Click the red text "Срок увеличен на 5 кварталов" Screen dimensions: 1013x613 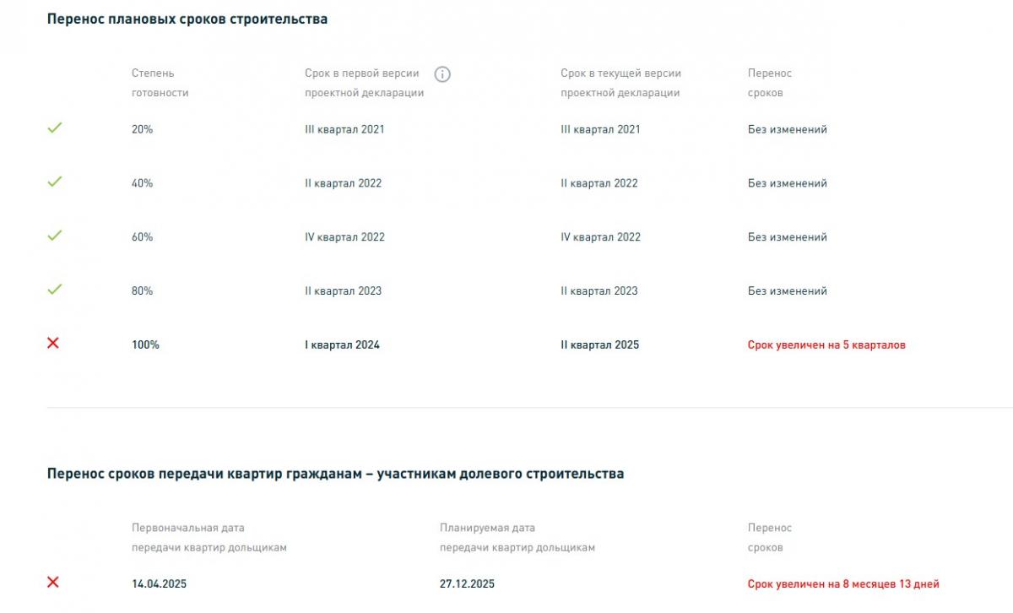[826, 344]
